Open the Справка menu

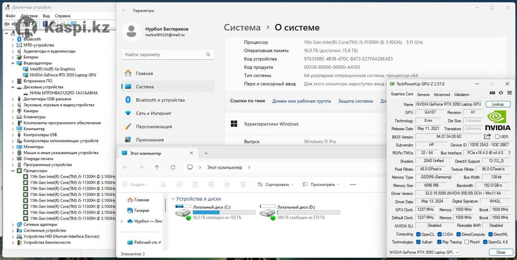pyautogui.click(x=62, y=16)
